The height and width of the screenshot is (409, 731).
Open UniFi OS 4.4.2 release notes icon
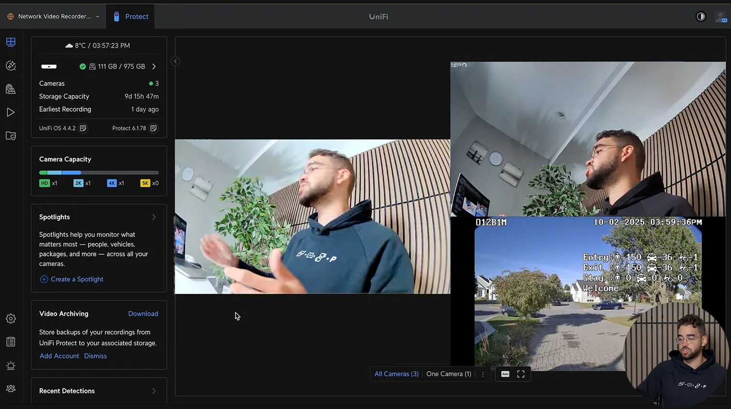click(x=83, y=128)
